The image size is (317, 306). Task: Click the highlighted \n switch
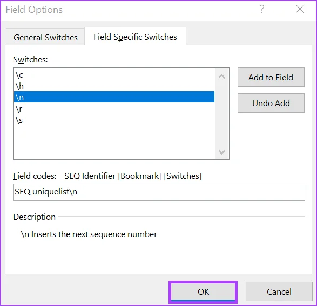pos(114,98)
